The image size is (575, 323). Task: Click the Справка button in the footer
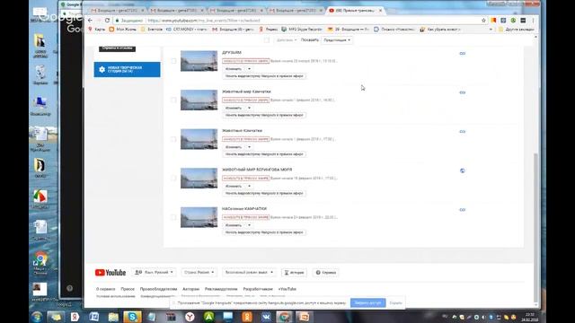325,273
